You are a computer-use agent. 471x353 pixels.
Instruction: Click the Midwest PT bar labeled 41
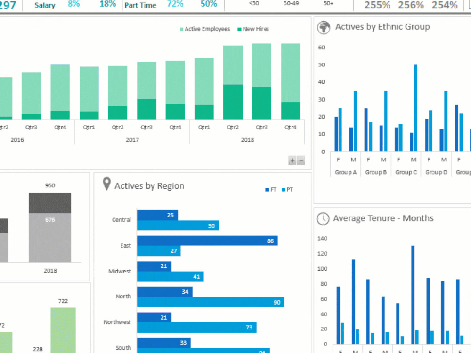[171, 276]
